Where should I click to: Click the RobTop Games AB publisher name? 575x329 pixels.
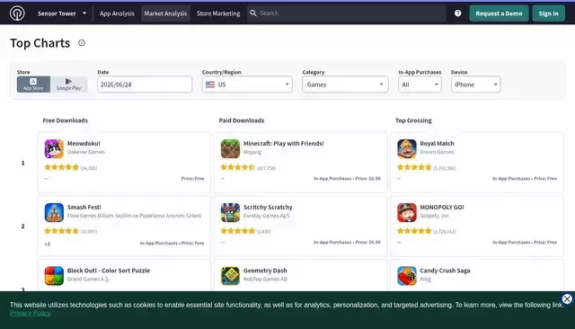[265, 280]
